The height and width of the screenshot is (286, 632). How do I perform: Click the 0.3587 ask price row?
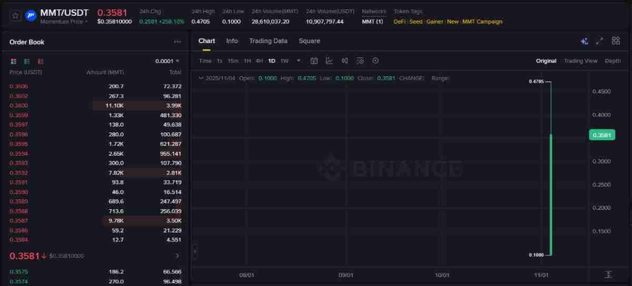(95, 221)
